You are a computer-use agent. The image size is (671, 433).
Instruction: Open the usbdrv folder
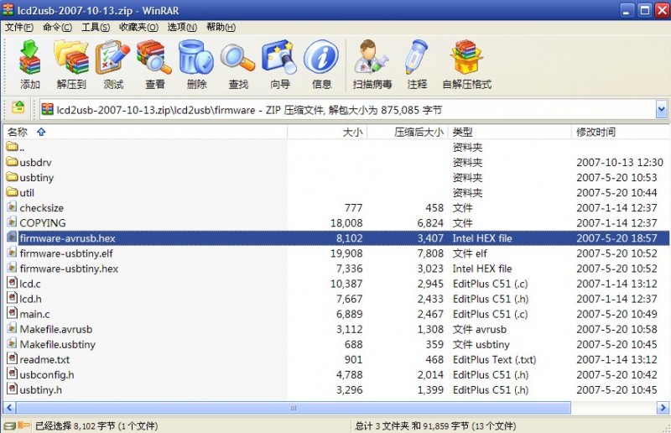click(36, 162)
